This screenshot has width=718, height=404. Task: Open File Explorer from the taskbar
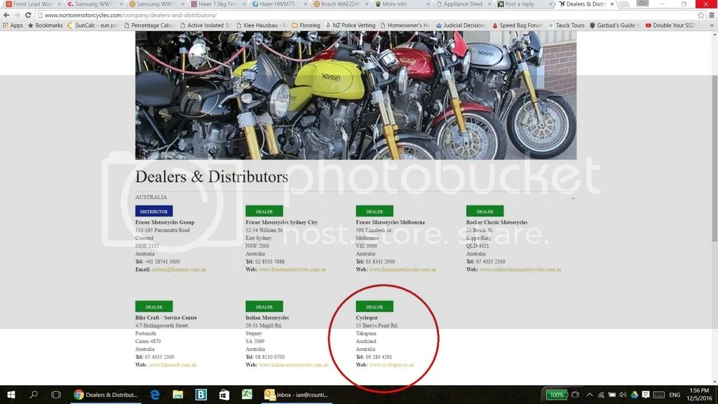[177, 395]
